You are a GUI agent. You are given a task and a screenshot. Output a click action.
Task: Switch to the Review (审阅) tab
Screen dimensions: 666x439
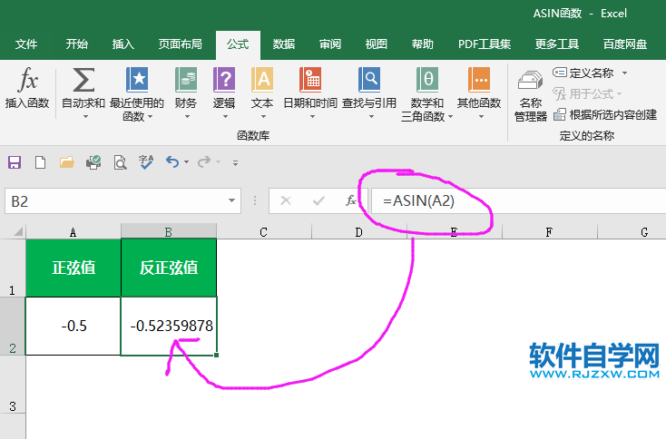tap(330, 44)
